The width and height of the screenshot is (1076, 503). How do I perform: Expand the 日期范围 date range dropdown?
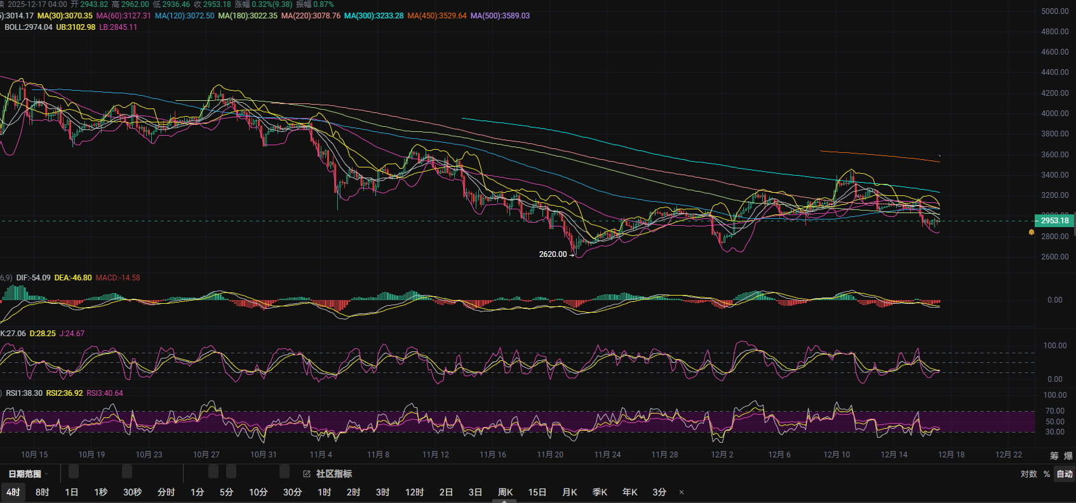pos(28,474)
